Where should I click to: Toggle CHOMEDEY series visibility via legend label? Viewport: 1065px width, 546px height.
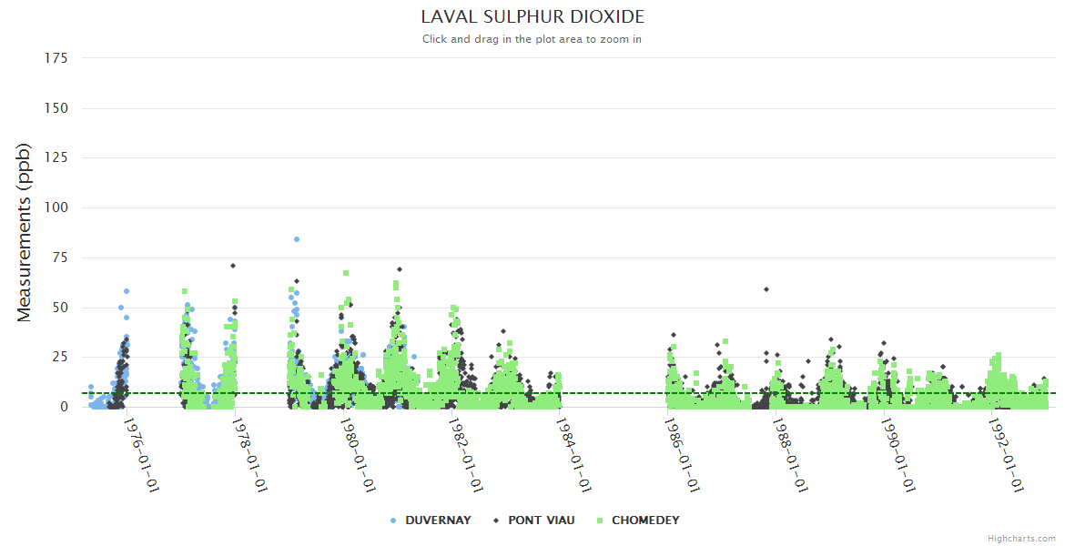pyautogui.click(x=645, y=521)
